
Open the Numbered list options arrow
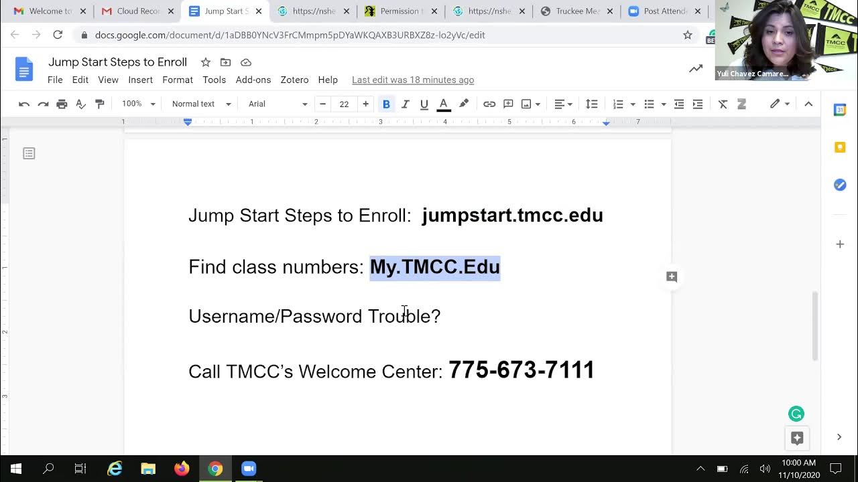633,104
